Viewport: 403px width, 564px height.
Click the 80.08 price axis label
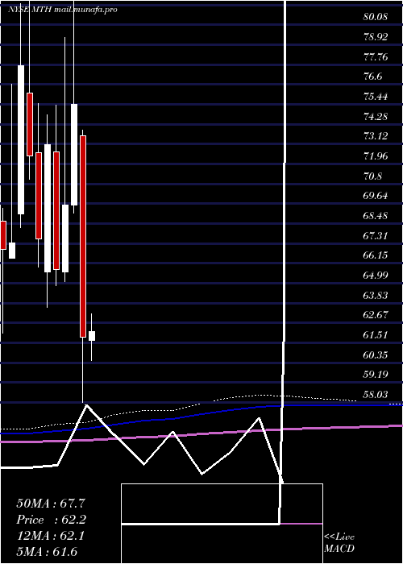point(376,17)
